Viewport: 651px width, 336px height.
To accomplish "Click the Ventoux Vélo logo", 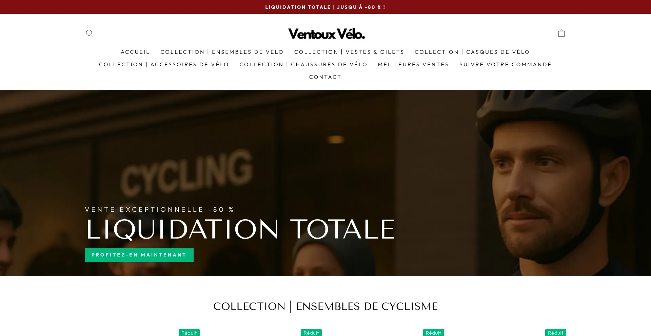I will [x=327, y=34].
